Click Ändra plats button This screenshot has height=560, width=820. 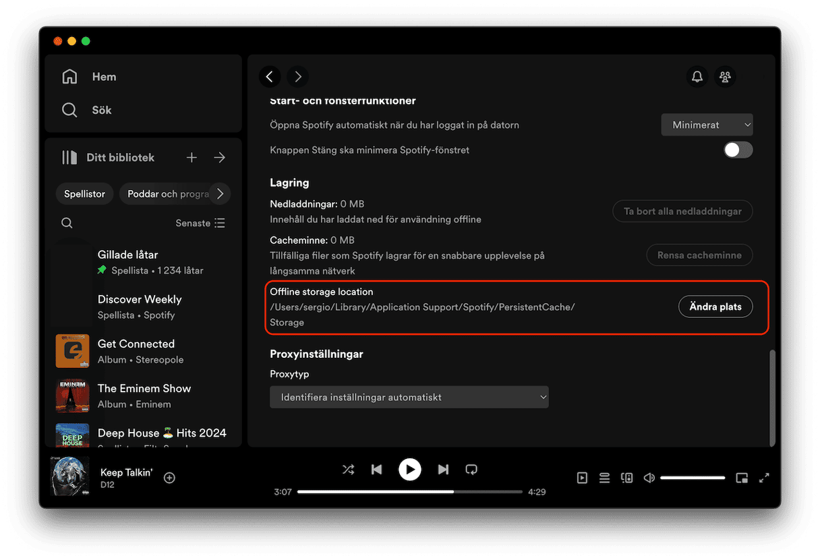(x=715, y=307)
